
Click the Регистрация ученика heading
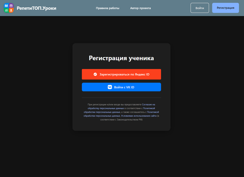121,58
